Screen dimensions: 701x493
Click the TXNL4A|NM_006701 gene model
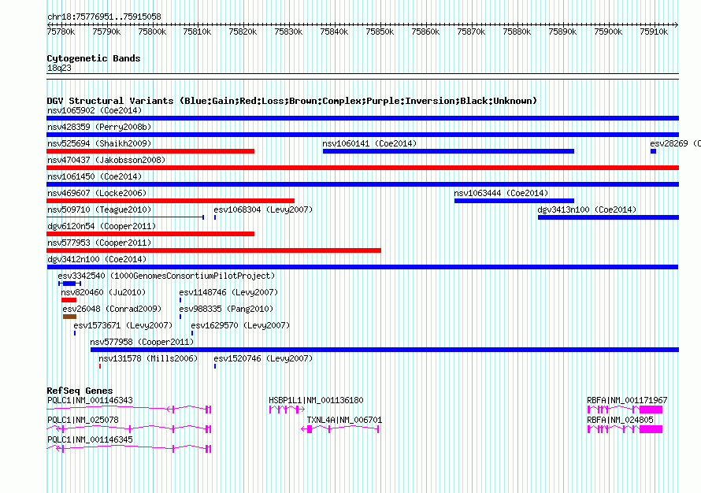point(340,428)
